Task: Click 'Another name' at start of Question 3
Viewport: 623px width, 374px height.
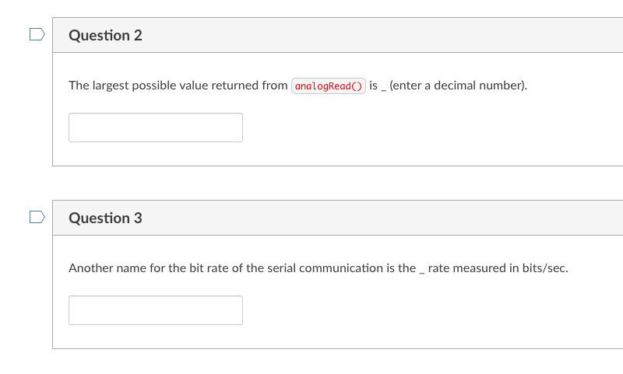Action: coord(107,268)
